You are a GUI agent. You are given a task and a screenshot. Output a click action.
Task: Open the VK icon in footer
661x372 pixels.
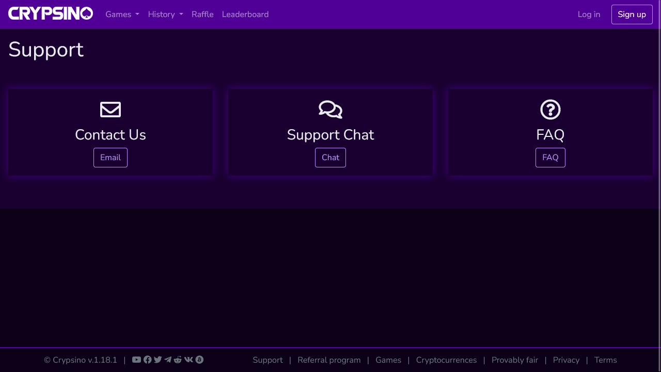188,360
